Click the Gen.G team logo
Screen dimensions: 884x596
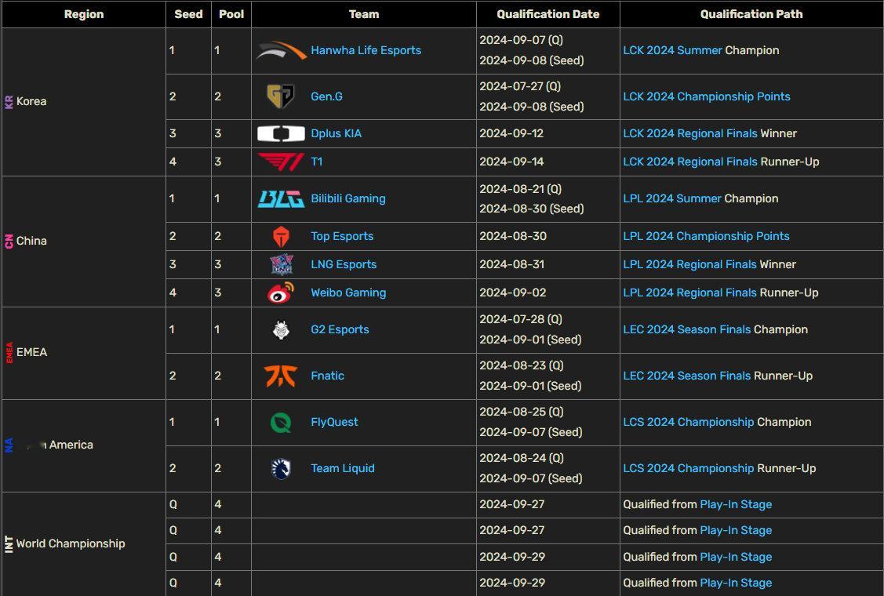(x=281, y=96)
